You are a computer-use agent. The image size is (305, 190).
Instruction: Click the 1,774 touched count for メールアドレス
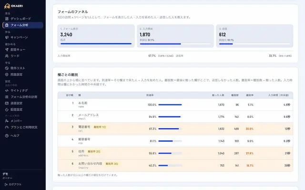pos(221,117)
